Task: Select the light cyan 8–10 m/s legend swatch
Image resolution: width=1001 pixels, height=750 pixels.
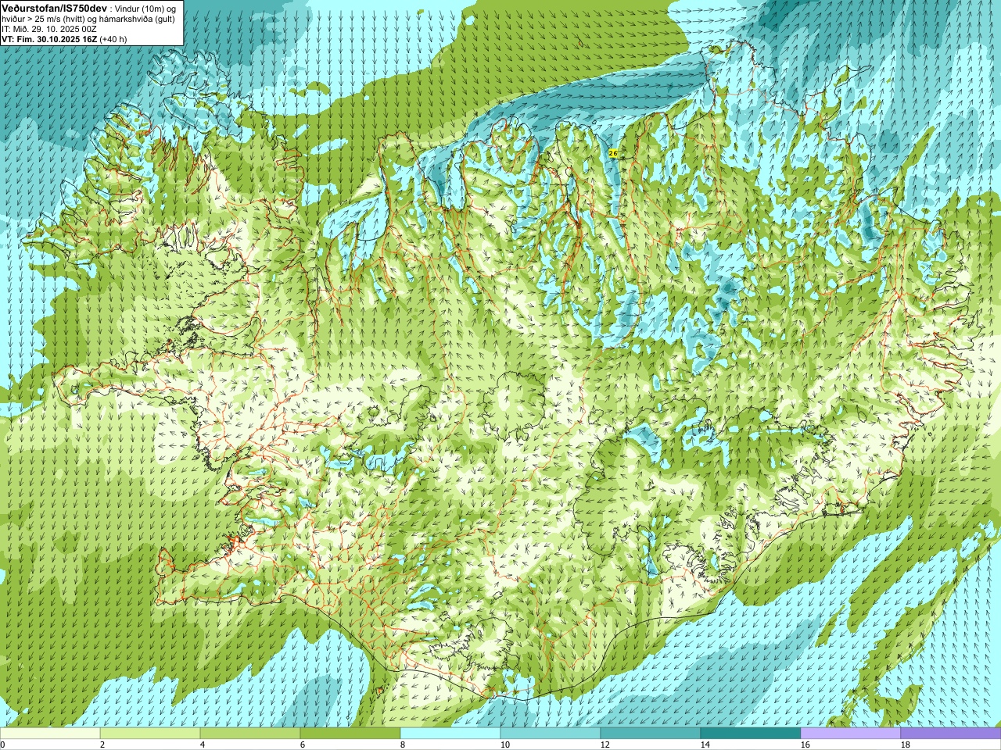Action: coord(450,734)
